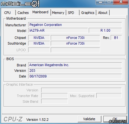
Task: Click the BIOS version 203 field
Action: [x=75, y=71]
